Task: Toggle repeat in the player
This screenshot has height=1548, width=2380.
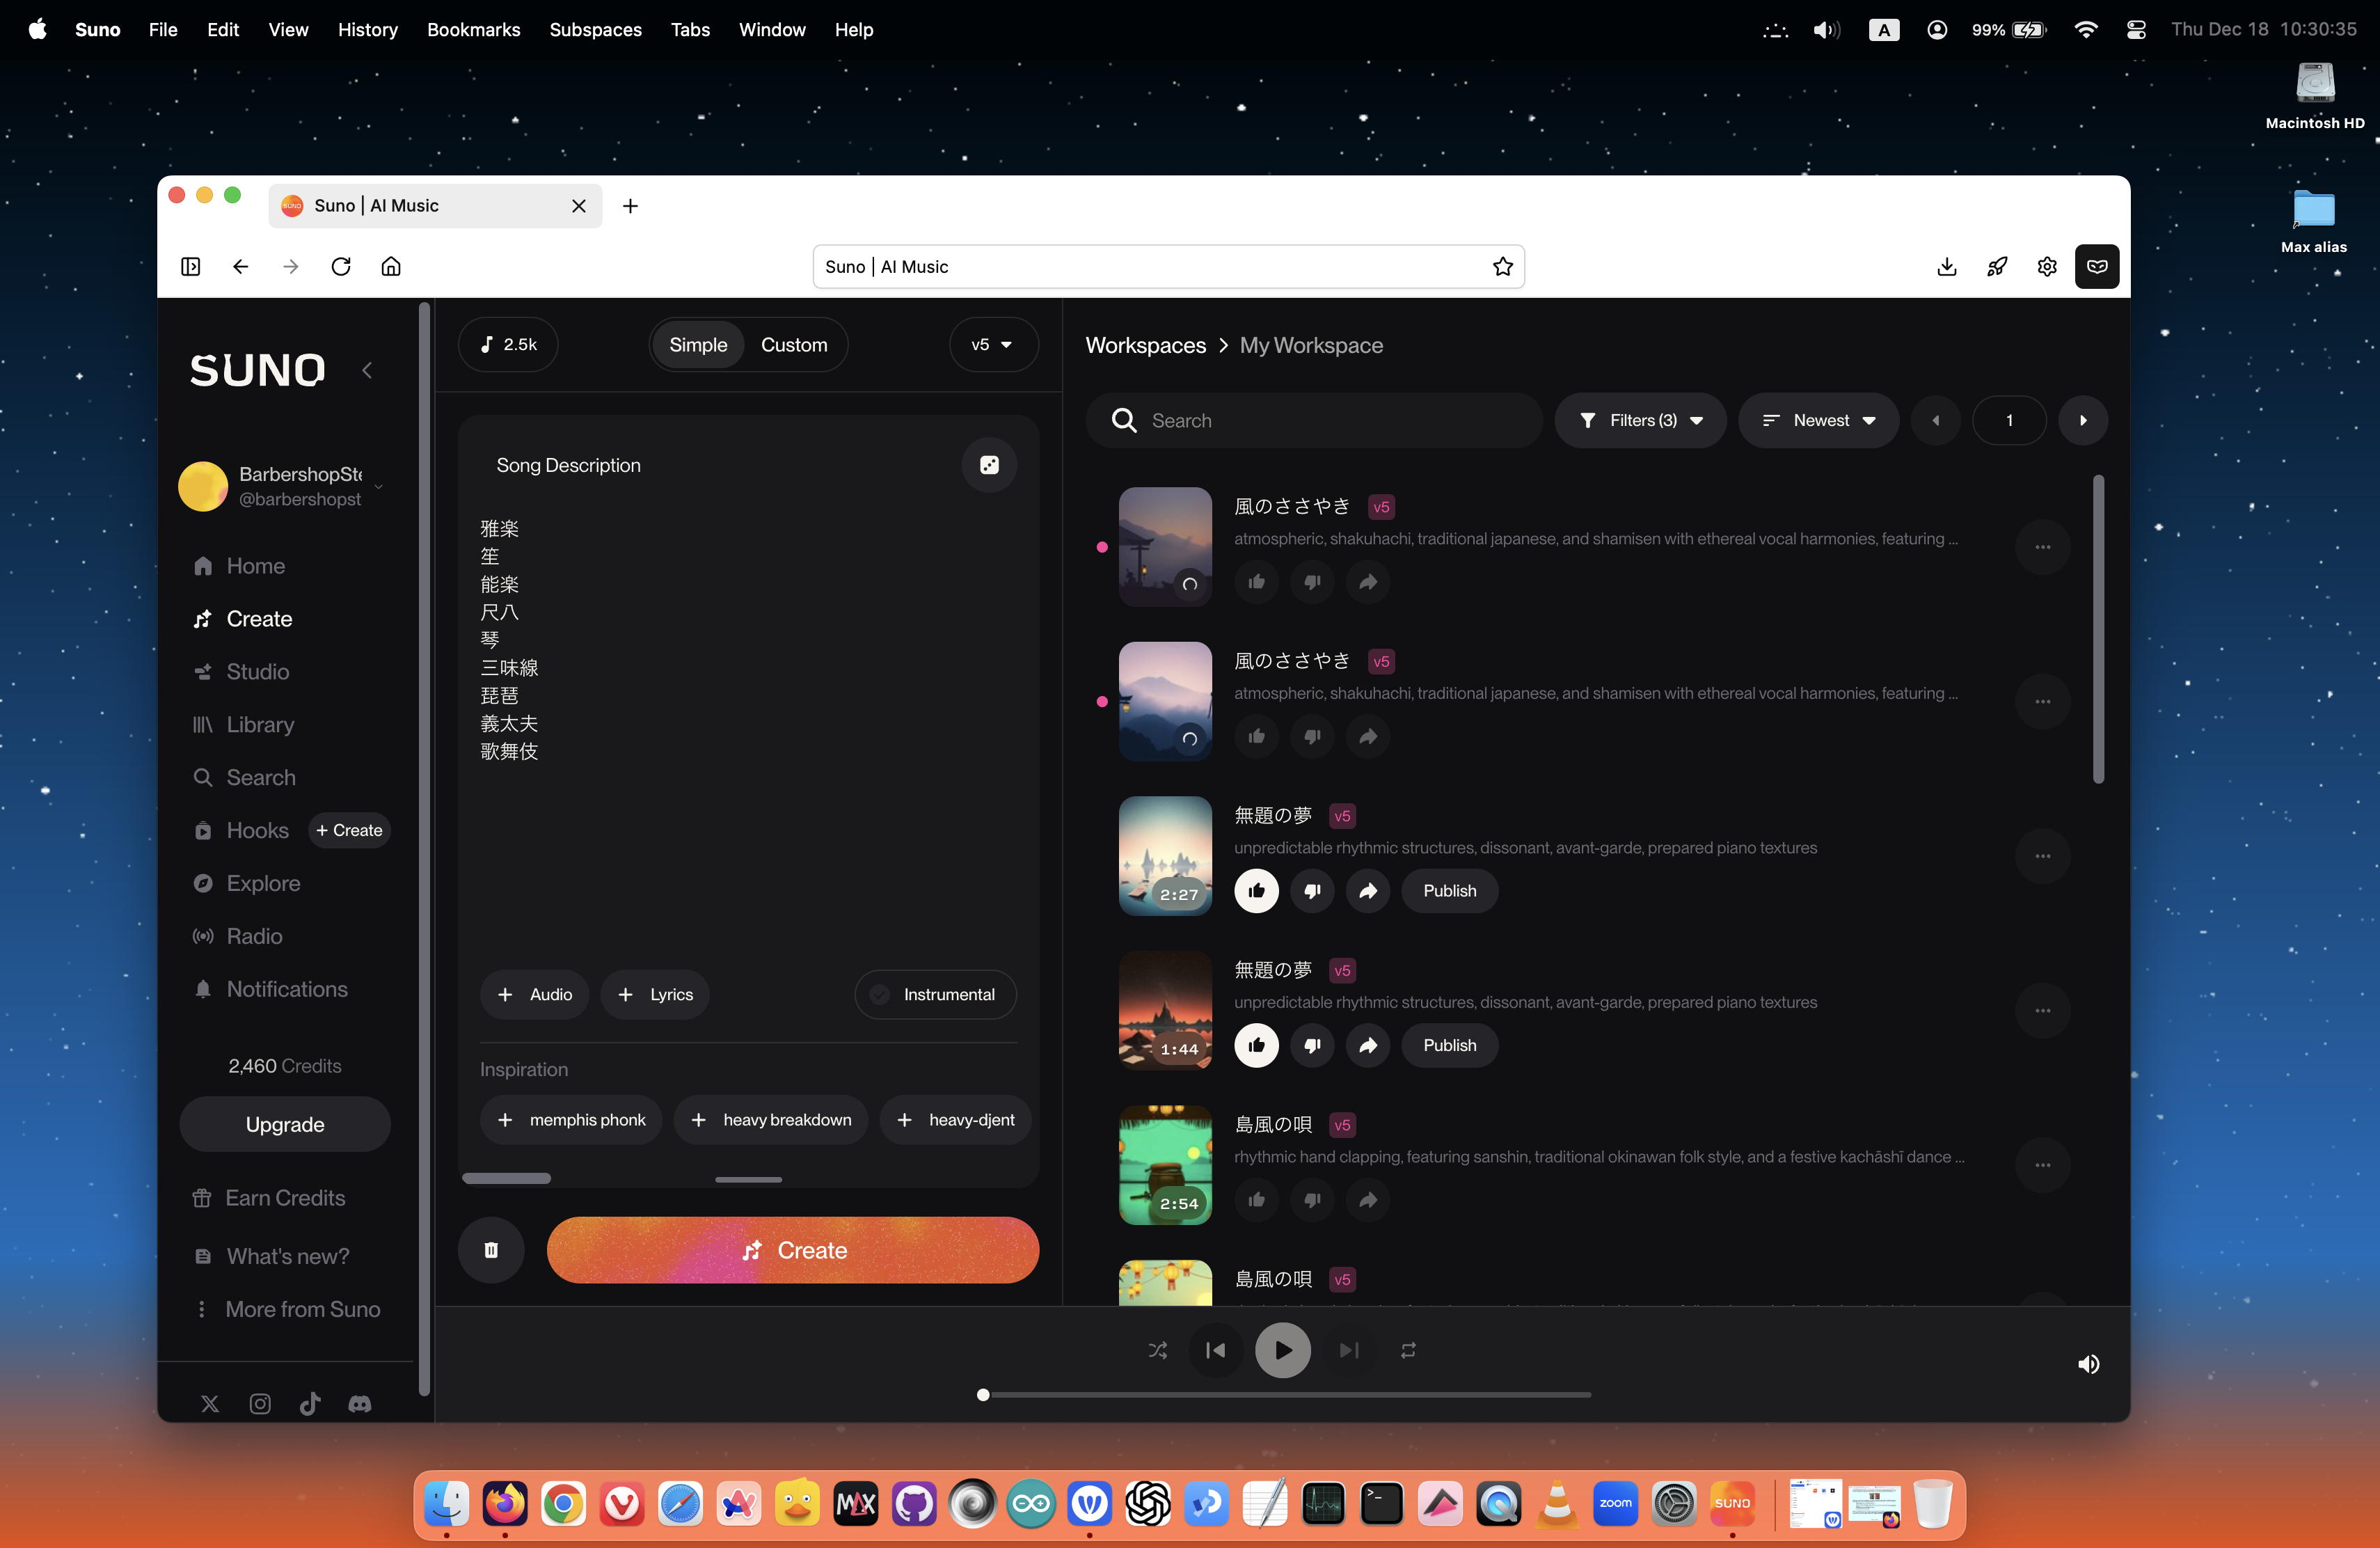Action: click(x=1408, y=1350)
